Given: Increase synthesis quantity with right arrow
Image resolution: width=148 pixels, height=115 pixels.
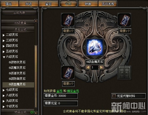Looking at the screenshot, I should pyautogui.click(x=101, y=67).
